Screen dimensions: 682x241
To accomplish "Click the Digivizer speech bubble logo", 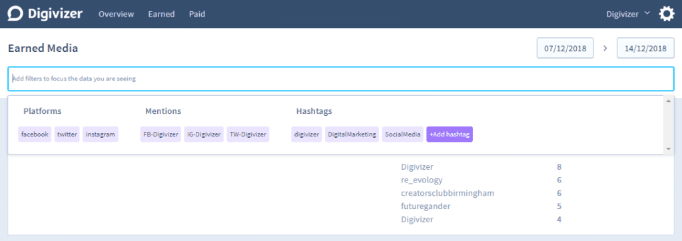I will coord(16,14).
